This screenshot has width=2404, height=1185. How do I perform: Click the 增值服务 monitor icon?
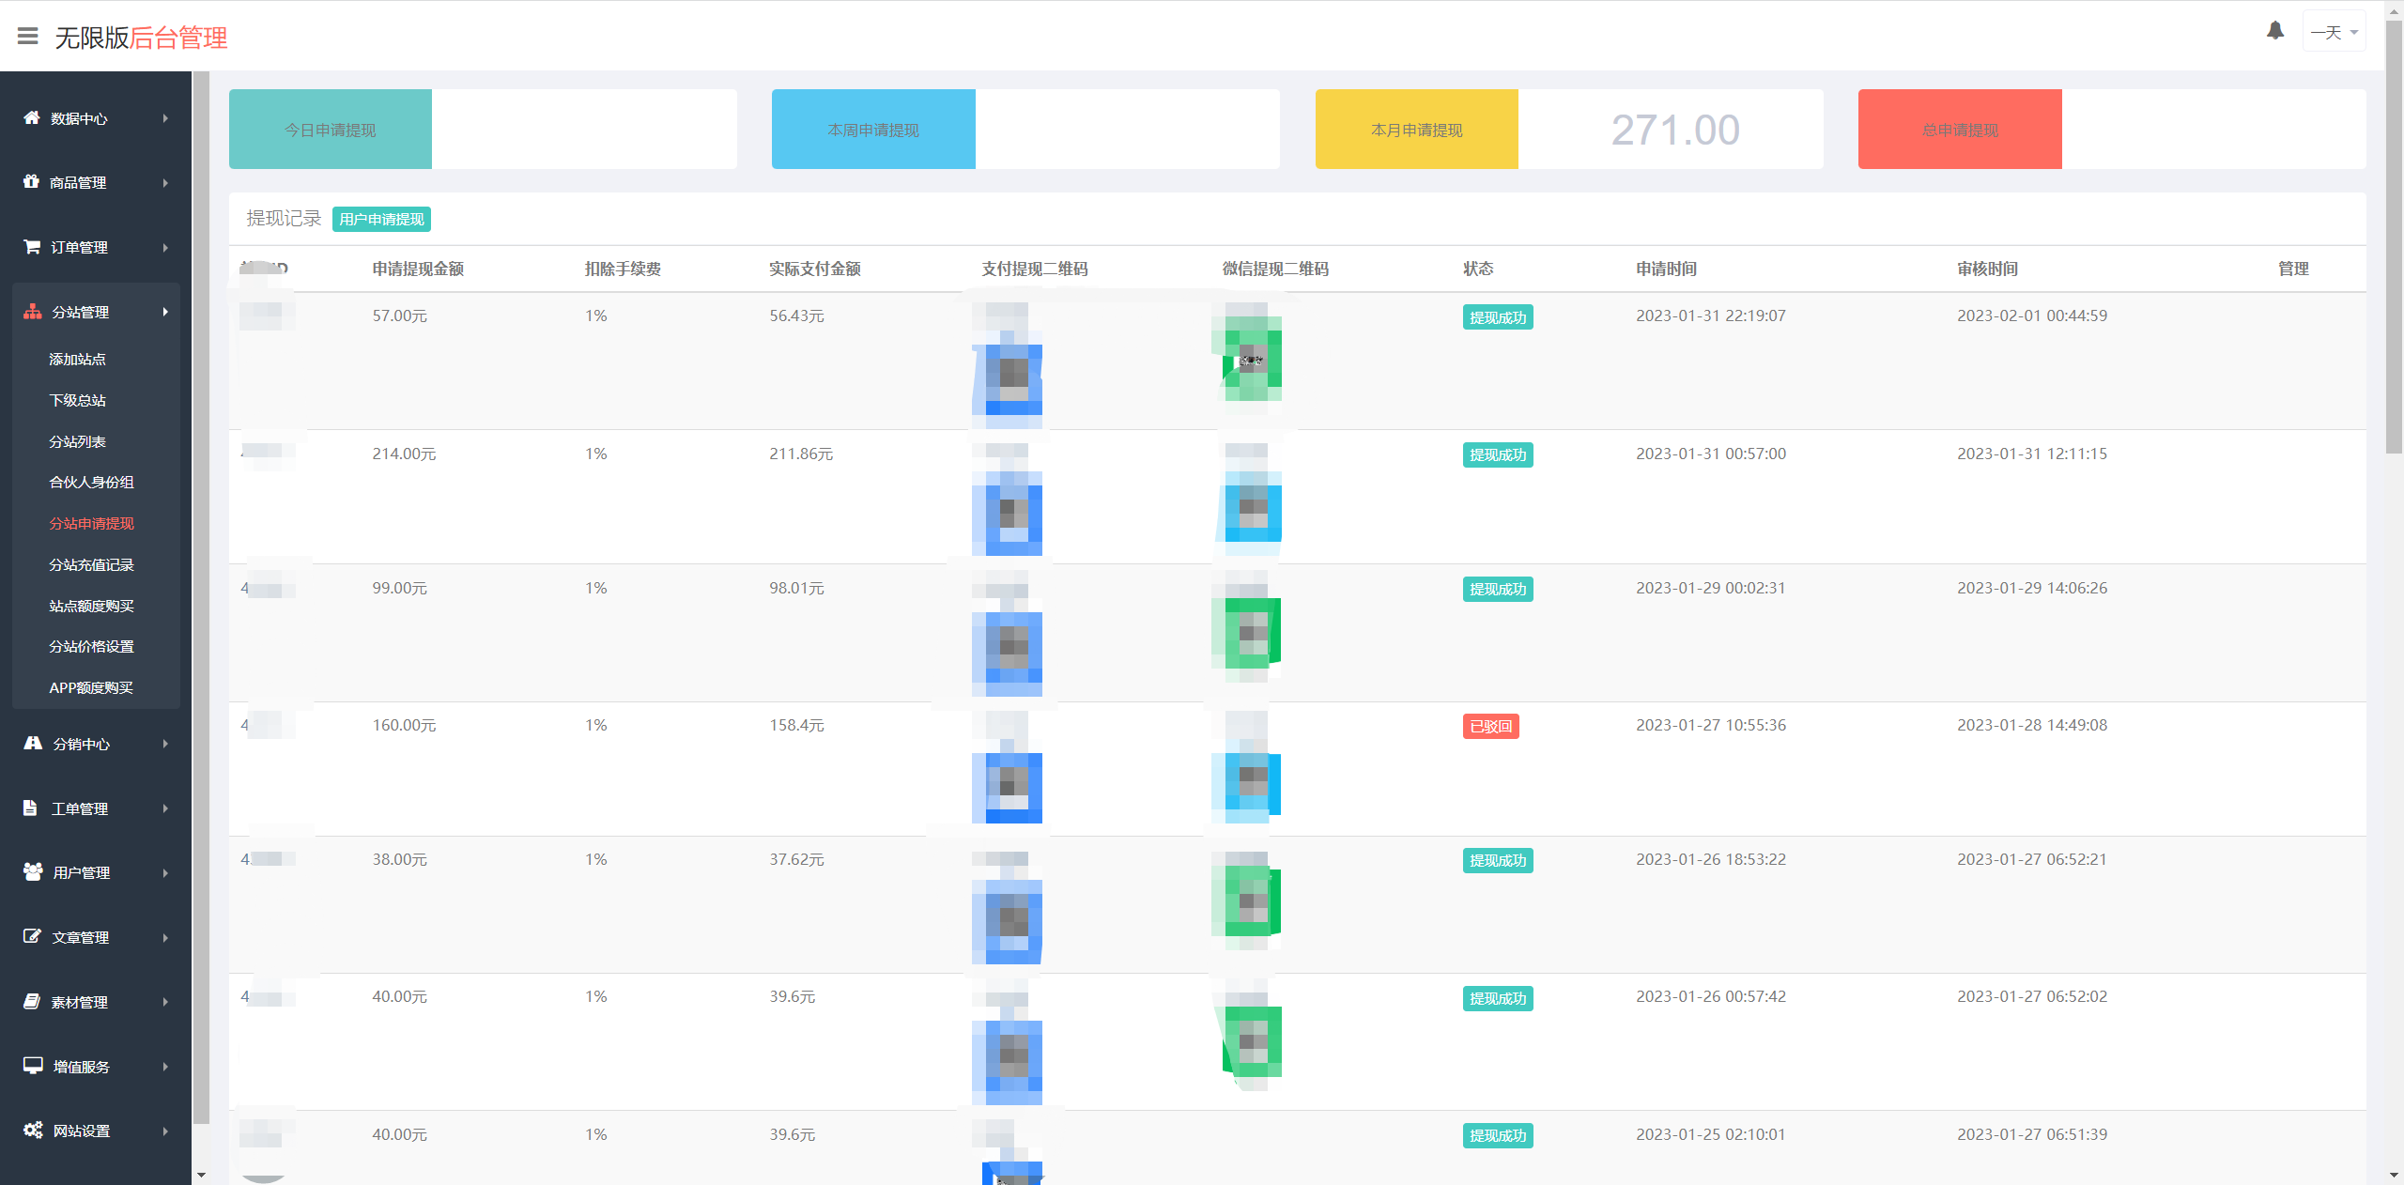pos(33,1066)
